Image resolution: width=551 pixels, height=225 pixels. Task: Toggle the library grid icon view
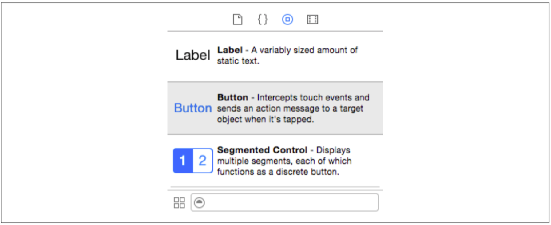tap(179, 203)
